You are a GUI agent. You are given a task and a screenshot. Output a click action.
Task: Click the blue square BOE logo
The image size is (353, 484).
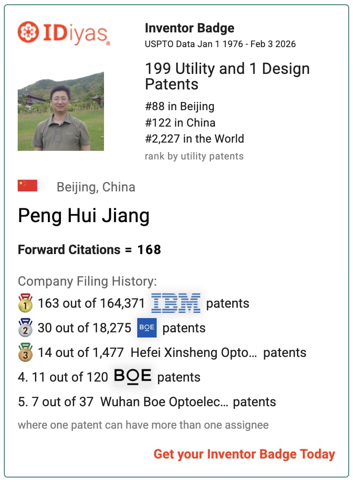tap(147, 328)
